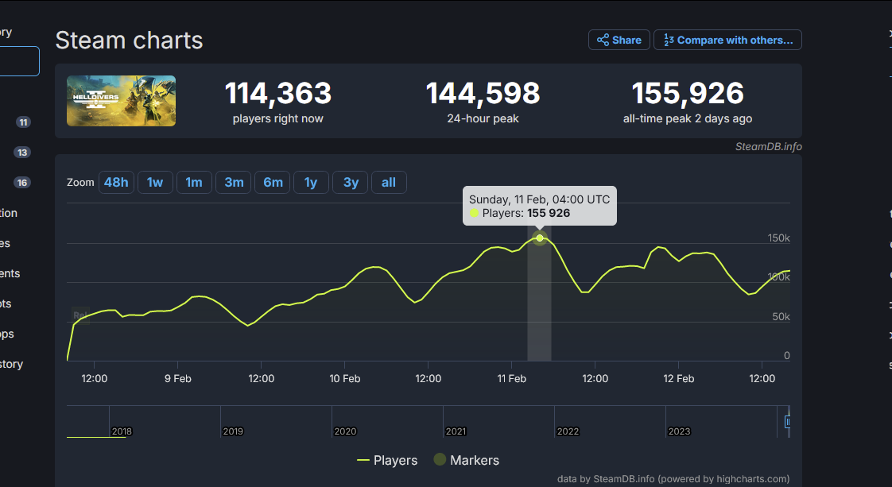Set chart zoom to 1w
The height and width of the screenshot is (487, 892).
click(155, 183)
